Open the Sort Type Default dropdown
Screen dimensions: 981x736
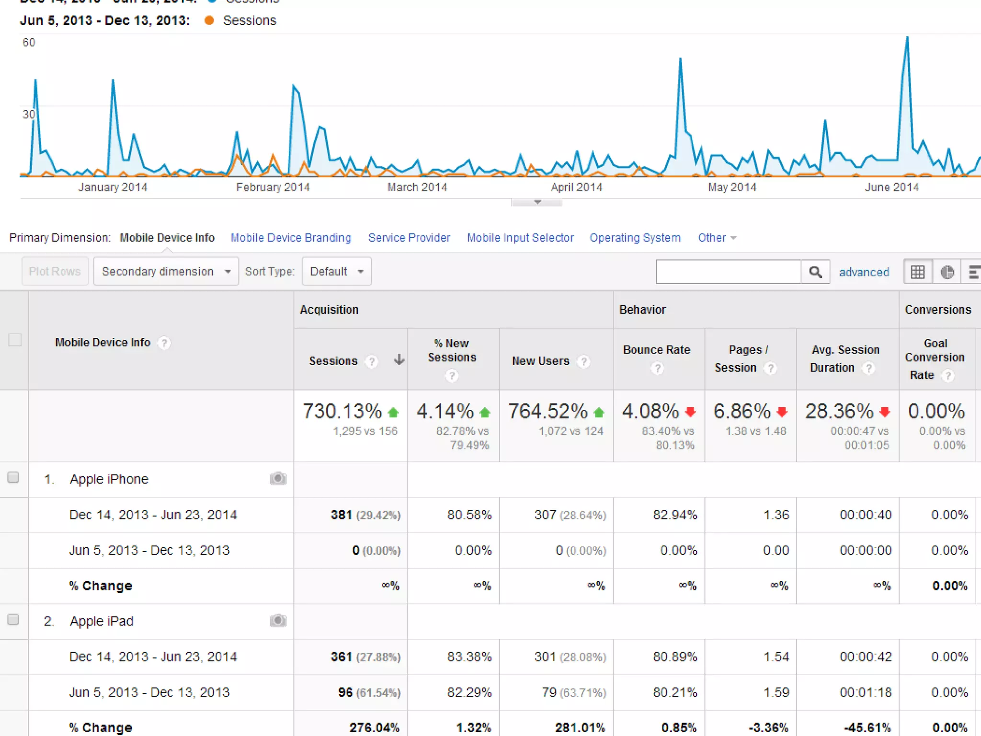coord(336,271)
